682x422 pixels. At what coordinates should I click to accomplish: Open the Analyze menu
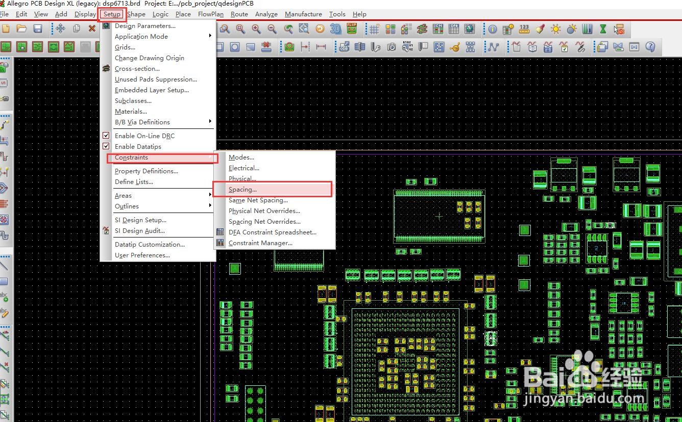coord(266,14)
